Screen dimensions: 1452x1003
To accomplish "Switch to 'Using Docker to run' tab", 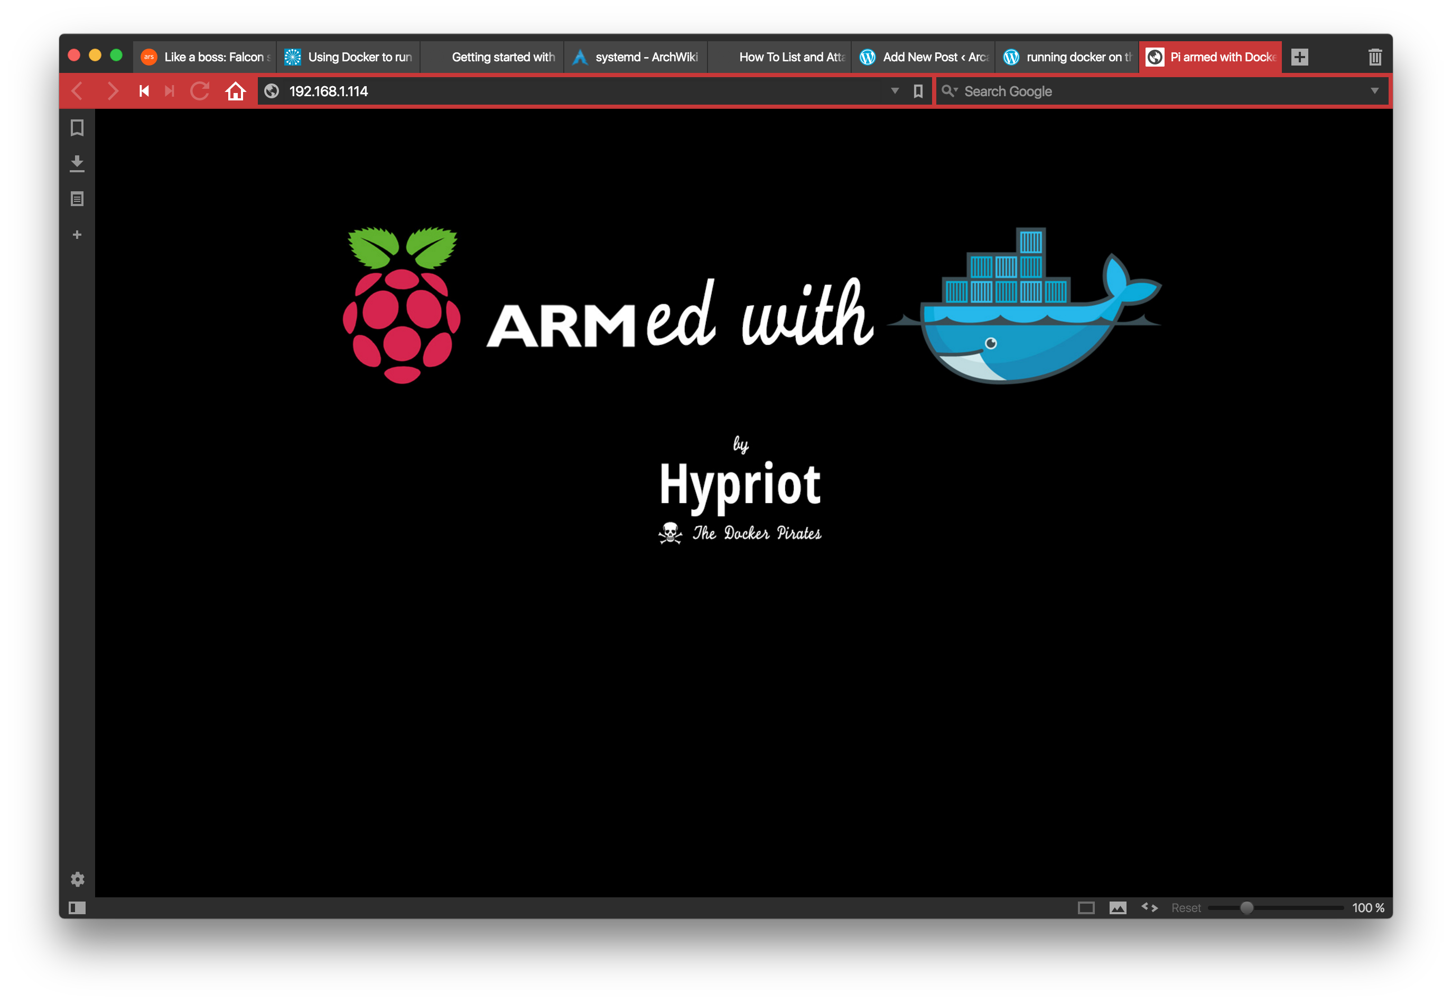I will click(348, 57).
